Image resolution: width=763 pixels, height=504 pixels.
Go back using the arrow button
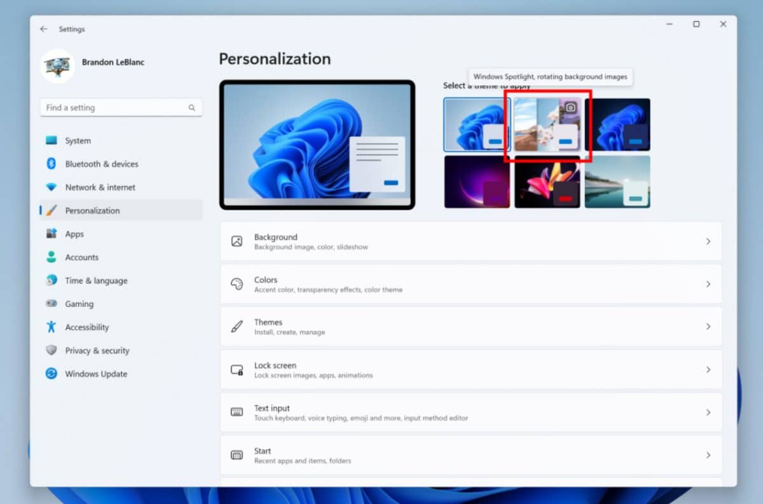click(x=43, y=29)
